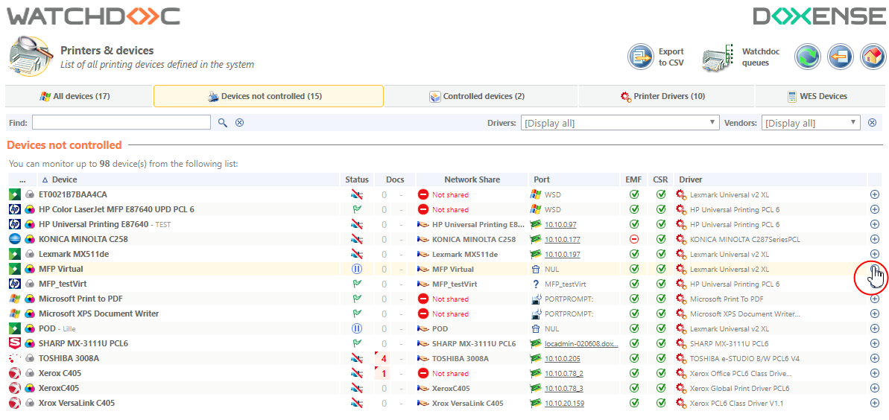Image resolution: width=889 pixels, height=420 pixels.
Task: Click the Not shared label for Xerox C405
Action: [450, 374]
